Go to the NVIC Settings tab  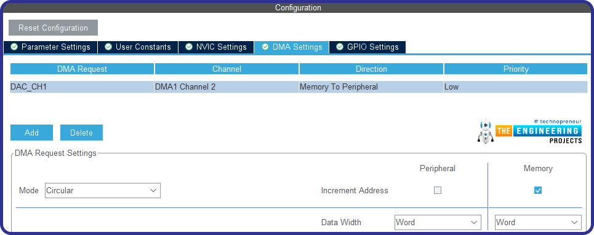tap(216, 47)
